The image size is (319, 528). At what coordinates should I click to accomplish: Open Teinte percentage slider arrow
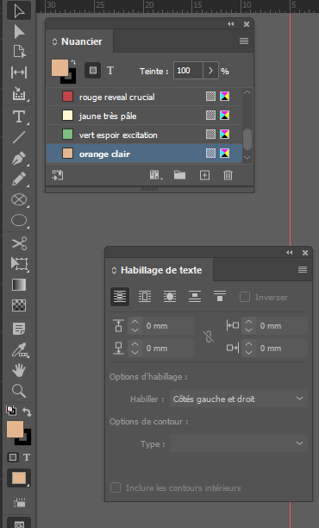point(210,71)
